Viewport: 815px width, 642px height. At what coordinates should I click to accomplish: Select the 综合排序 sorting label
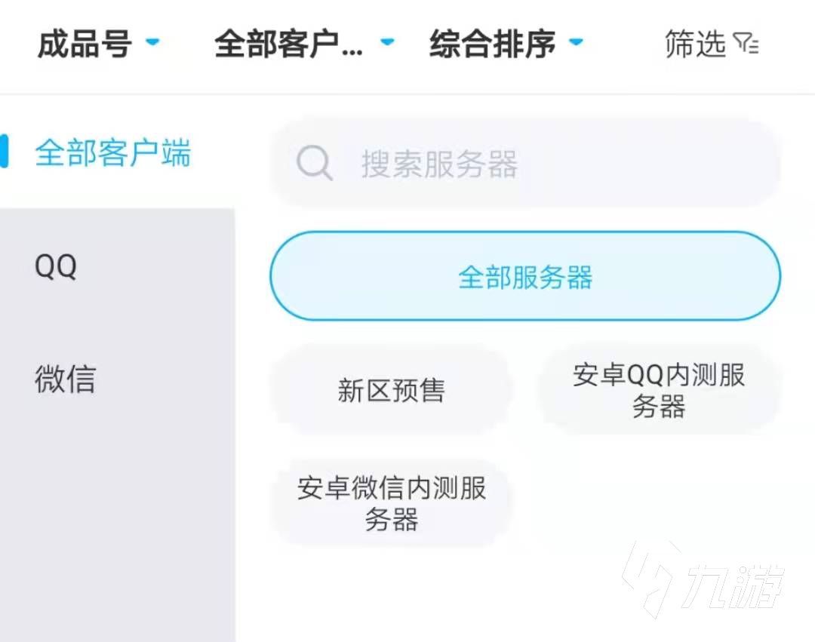(492, 45)
